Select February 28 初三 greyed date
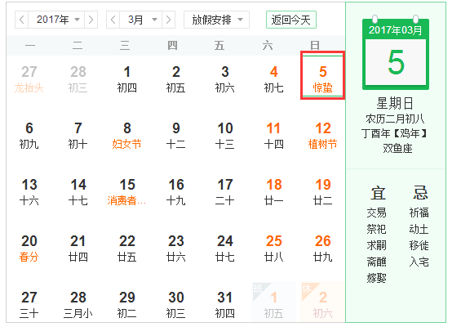The image size is (461, 327). click(78, 79)
